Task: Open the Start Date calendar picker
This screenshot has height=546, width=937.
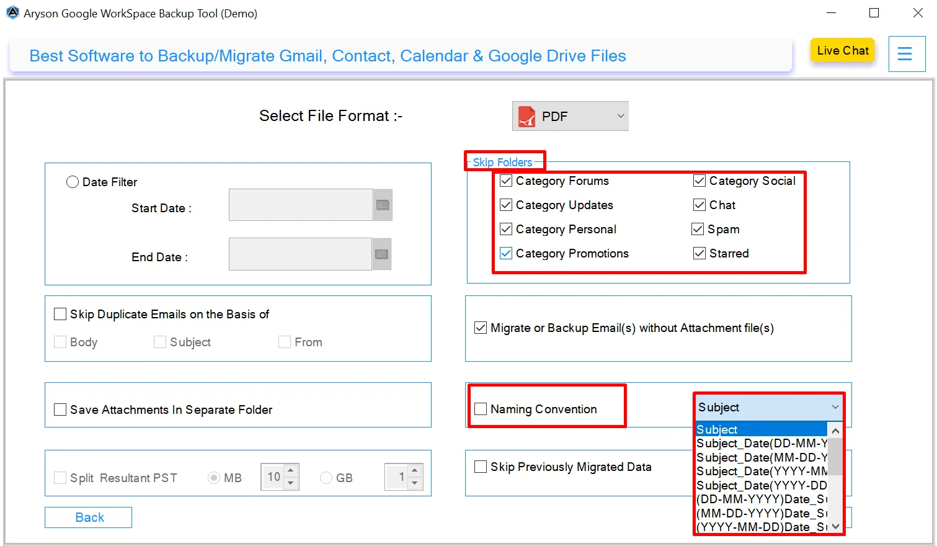Action: pyautogui.click(x=382, y=205)
